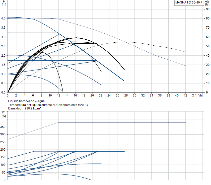Click the 2.5 value on H axis

coord(3,46)
